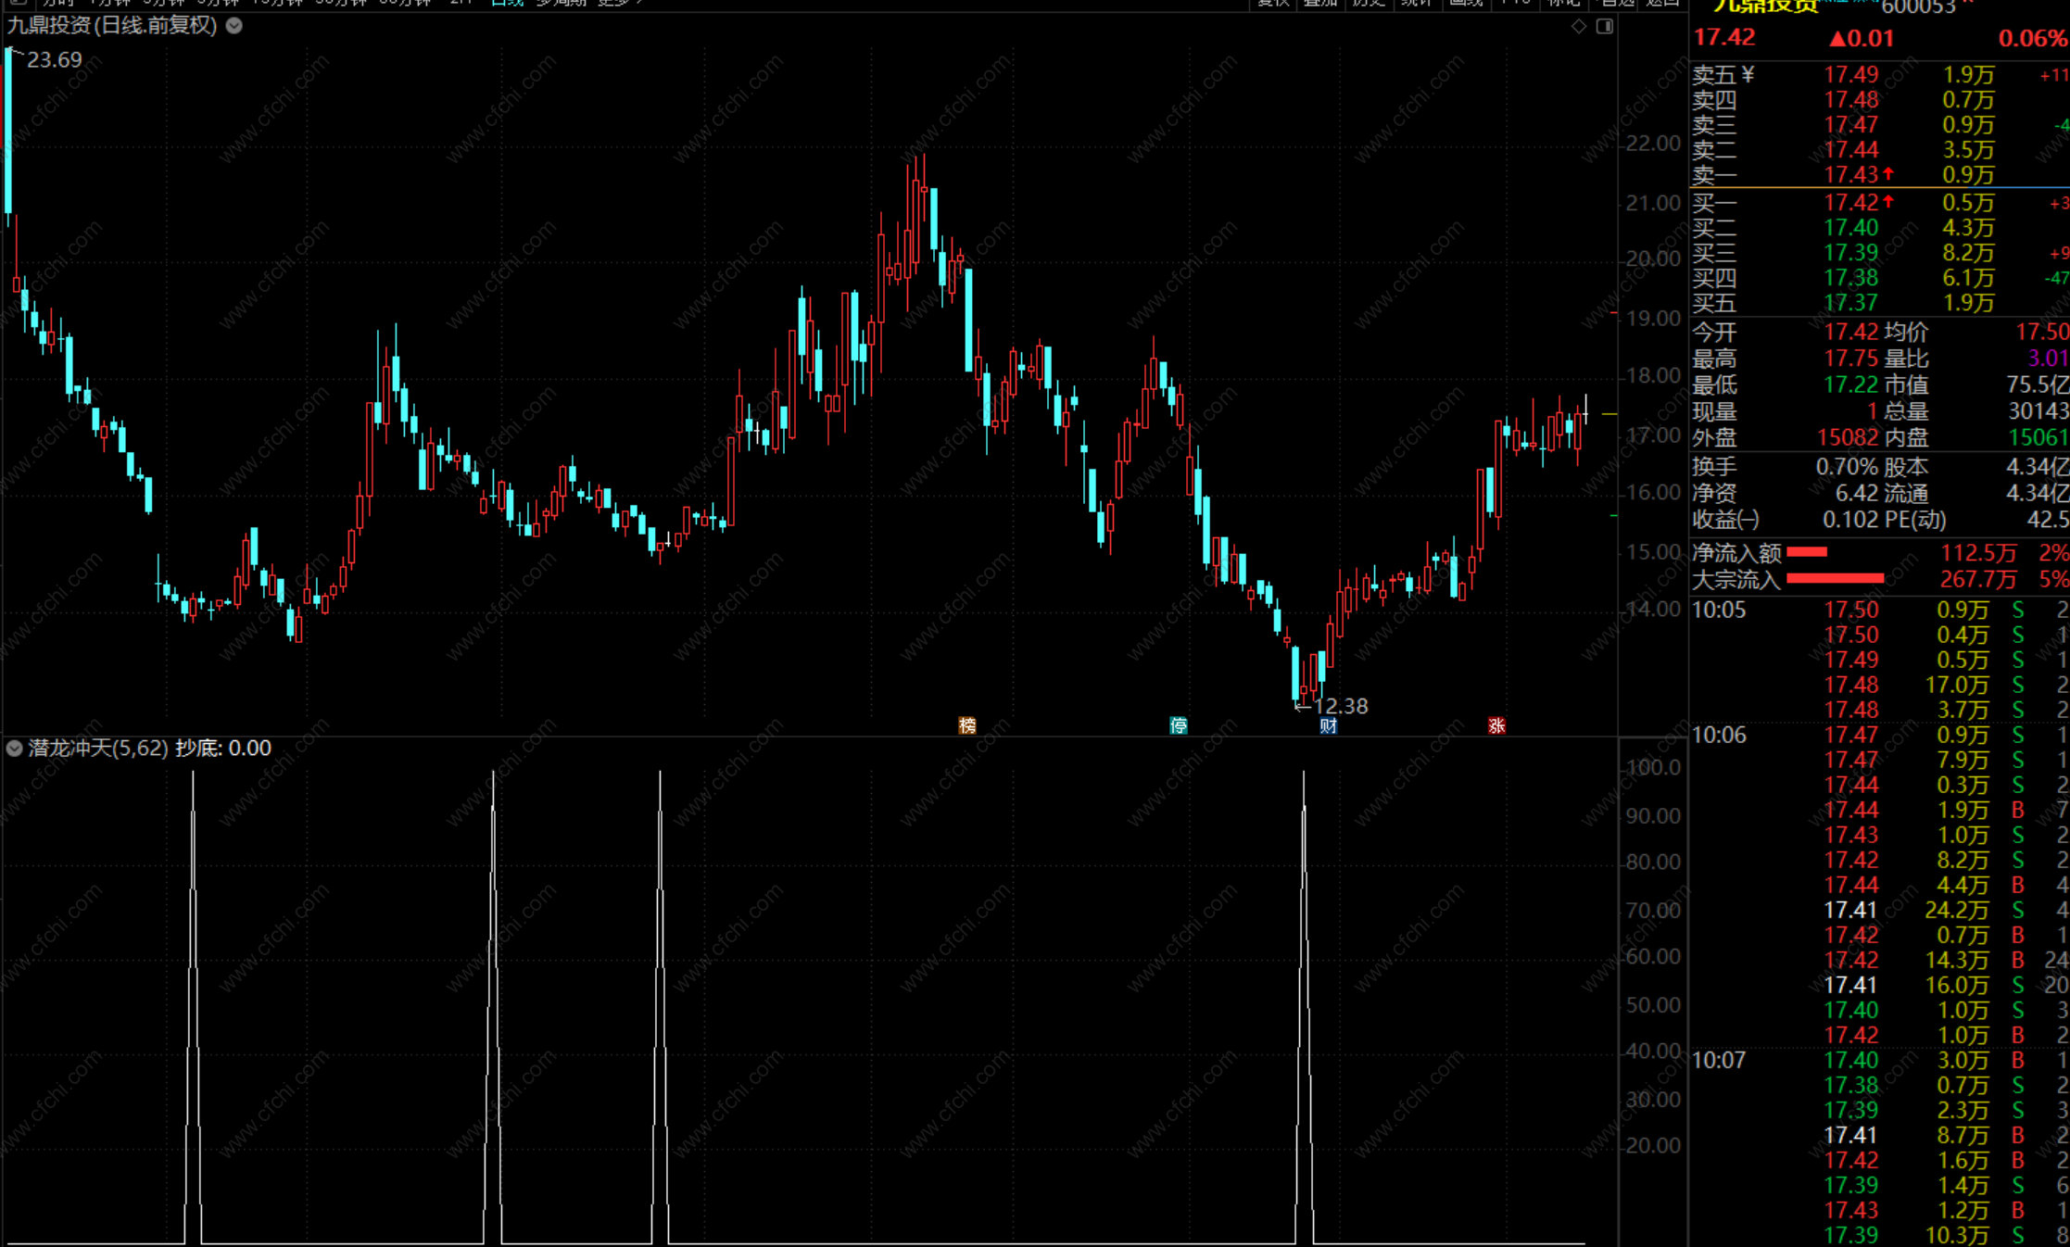Screen dimensions: 2070x1247
Task: Click the 榜 event marker below the chart
Action: click(966, 725)
